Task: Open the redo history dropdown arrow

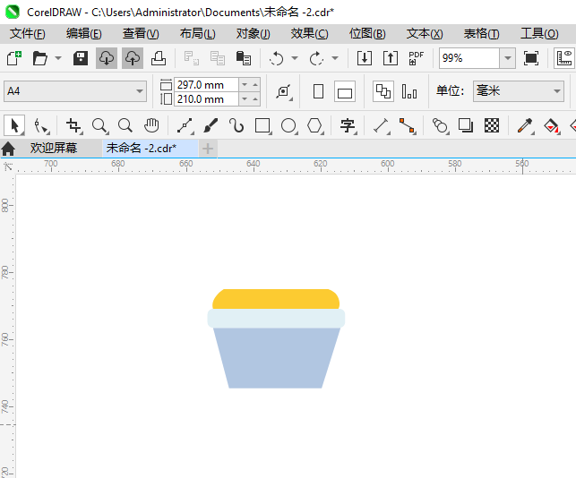Action: tap(335, 58)
